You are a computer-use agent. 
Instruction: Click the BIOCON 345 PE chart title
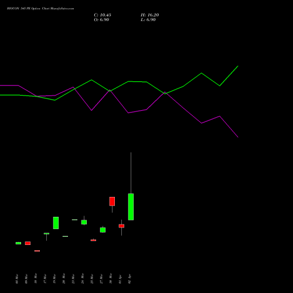click(x=40, y=9)
